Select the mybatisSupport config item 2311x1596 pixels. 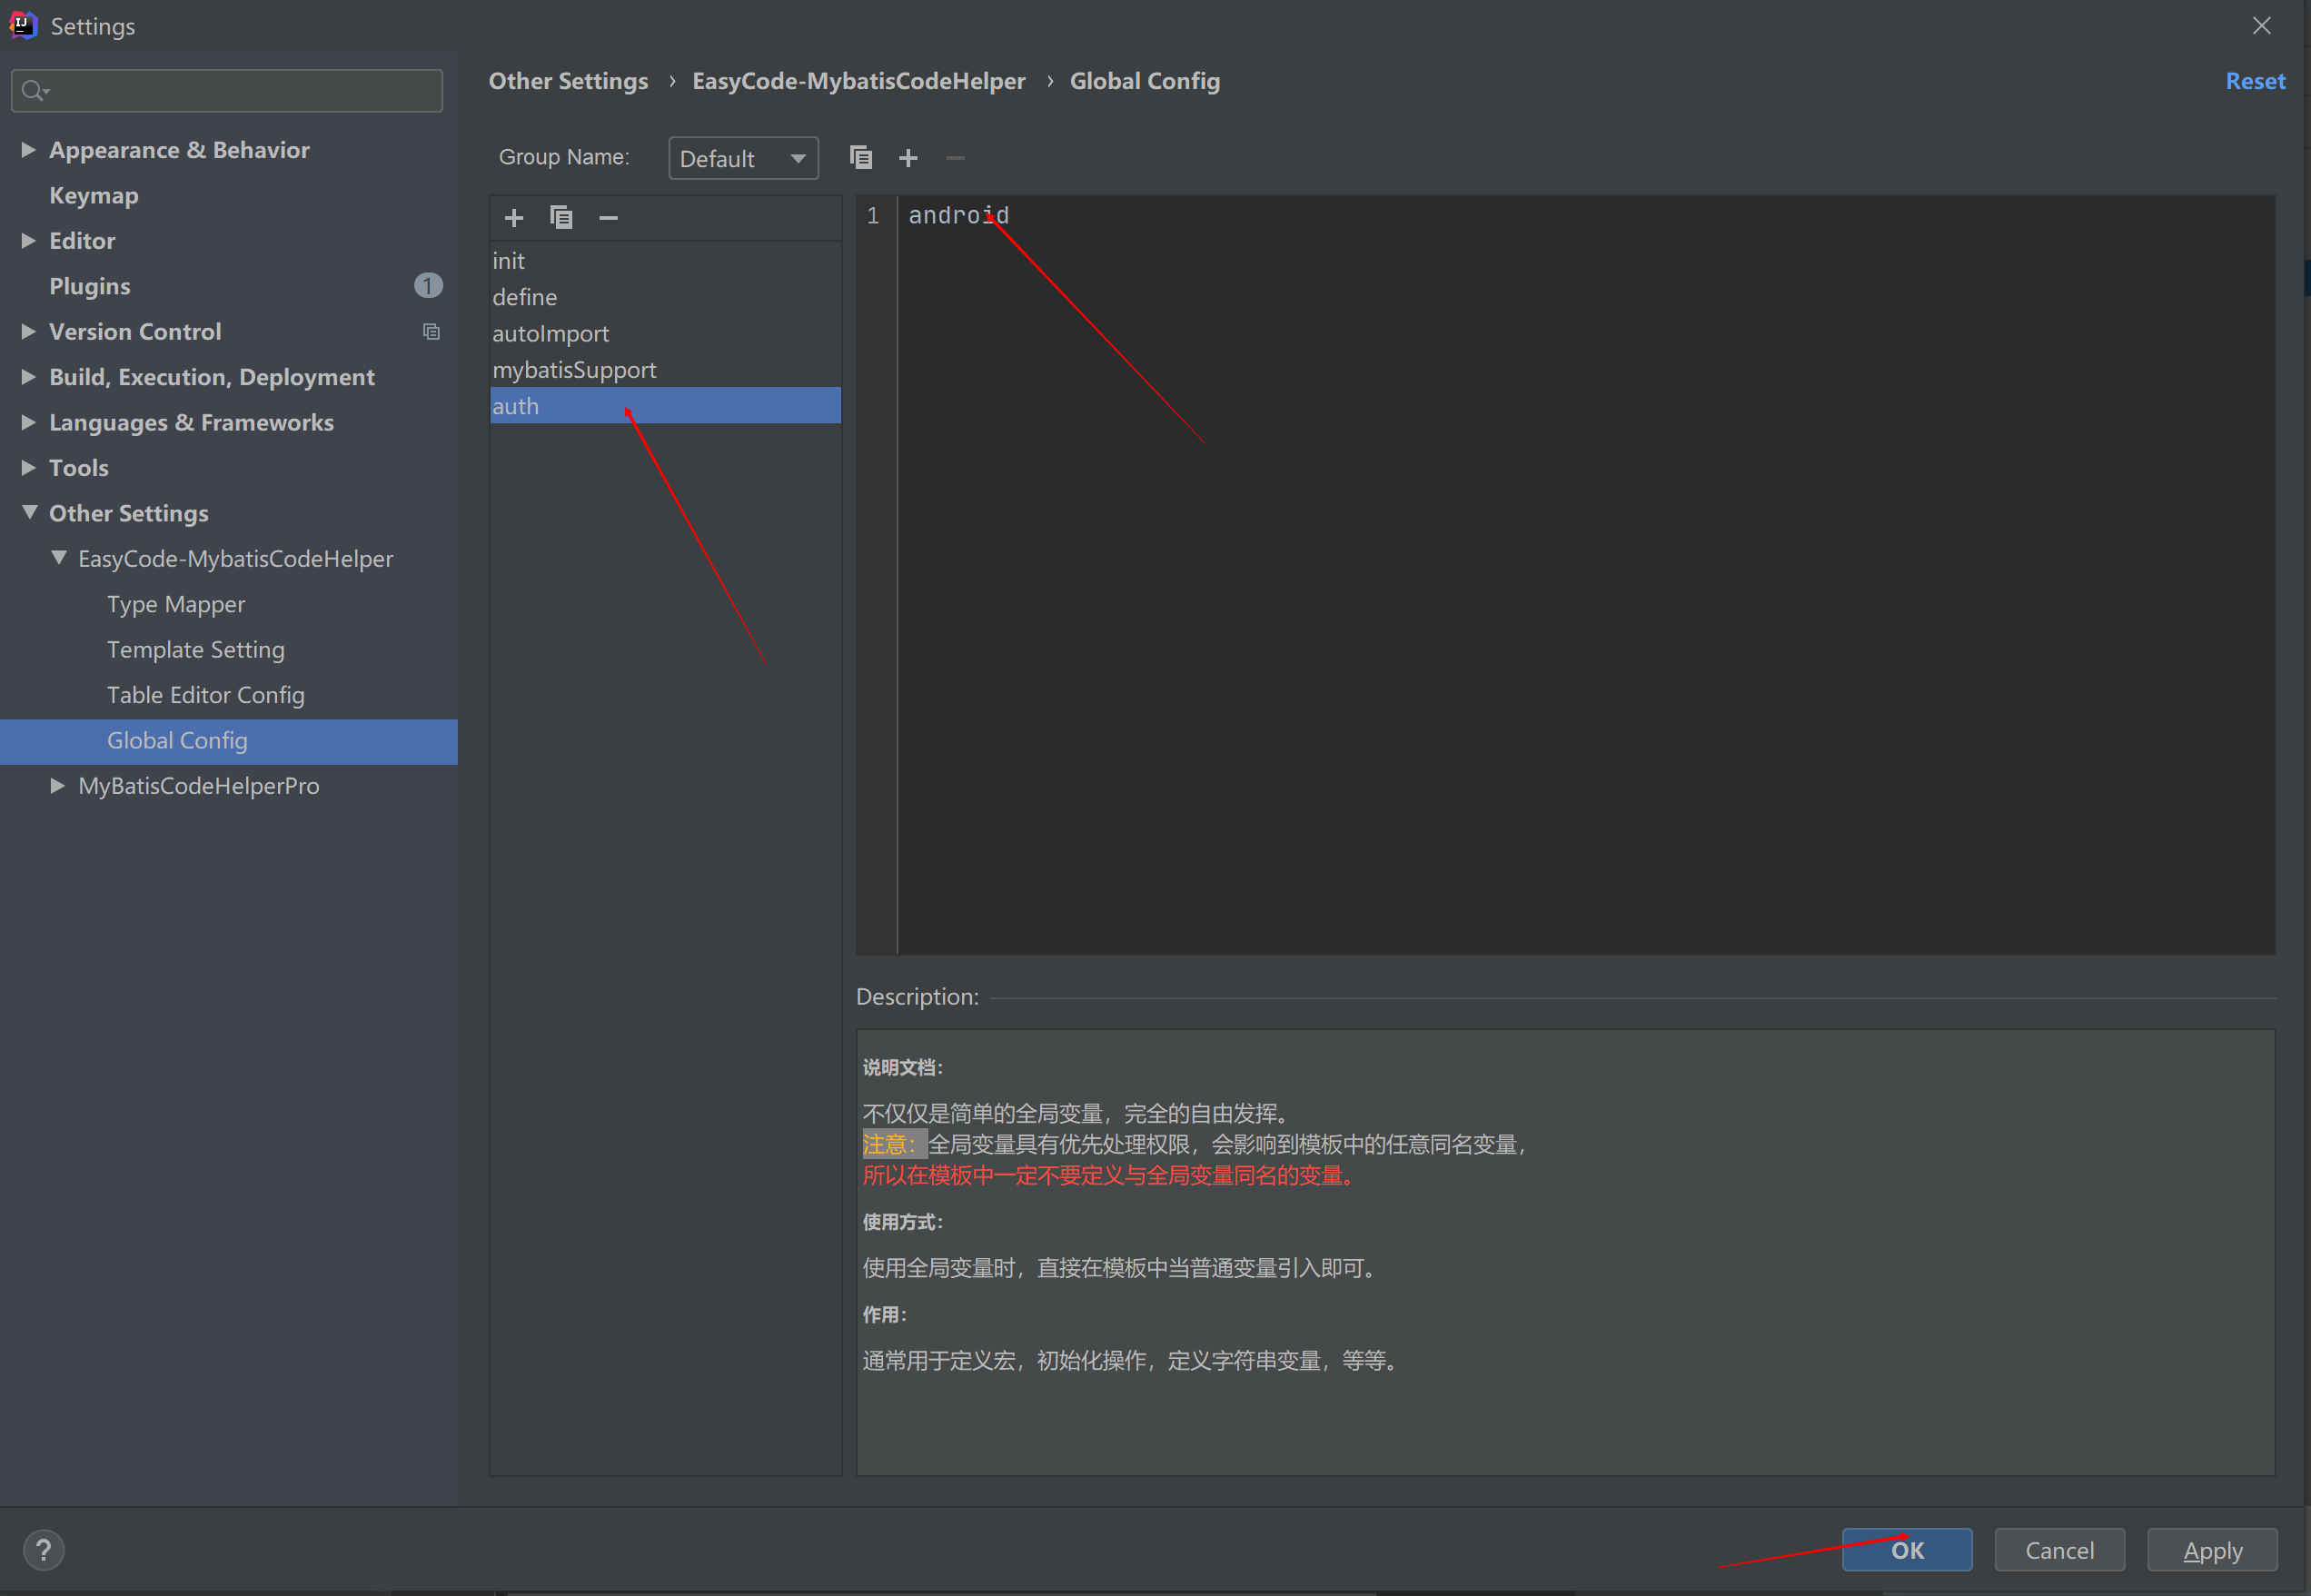[x=574, y=369]
